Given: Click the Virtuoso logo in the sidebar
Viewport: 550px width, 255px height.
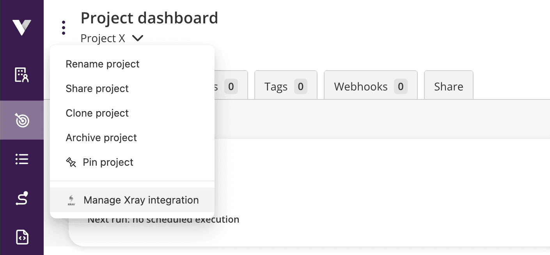Looking at the screenshot, I should tap(22, 27).
